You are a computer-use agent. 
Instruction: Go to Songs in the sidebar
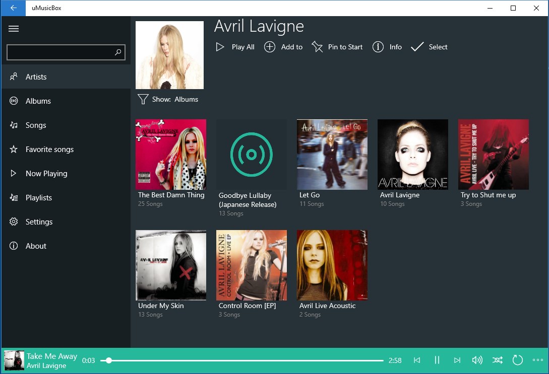[66, 125]
